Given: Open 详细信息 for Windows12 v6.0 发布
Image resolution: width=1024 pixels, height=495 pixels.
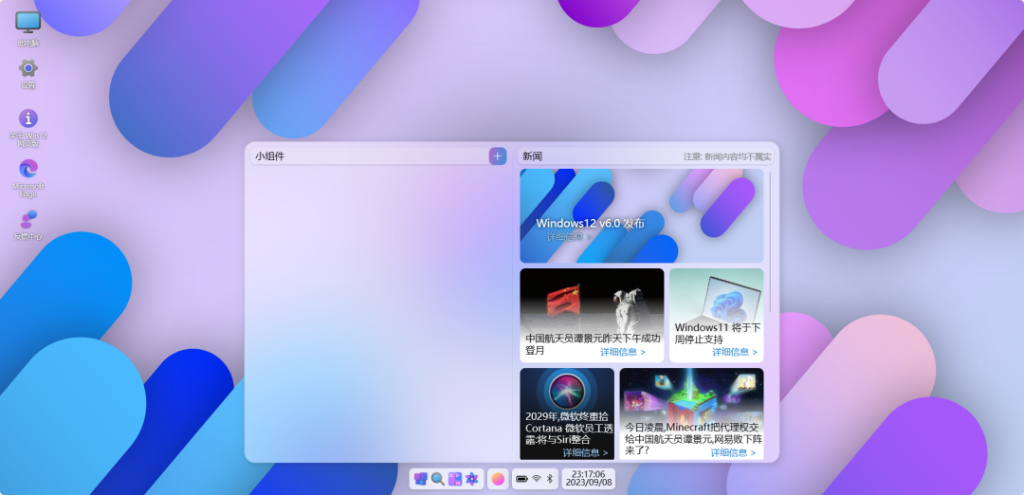Looking at the screenshot, I should 570,236.
